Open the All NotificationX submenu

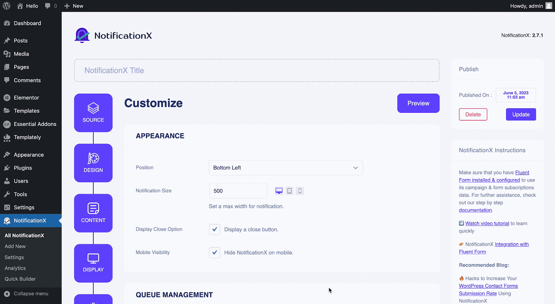coord(24,235)
